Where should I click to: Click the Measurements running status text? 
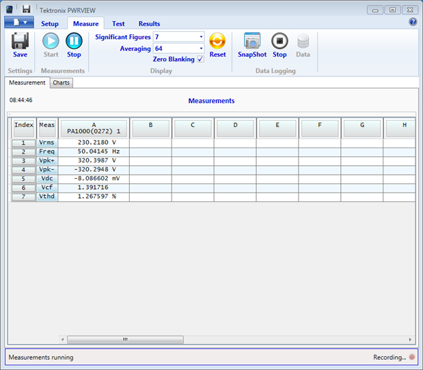(41, 357)
